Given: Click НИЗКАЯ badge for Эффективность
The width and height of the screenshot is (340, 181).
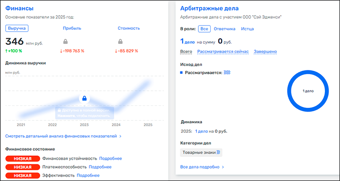Looking at the screenshot, I should point(23,175).
